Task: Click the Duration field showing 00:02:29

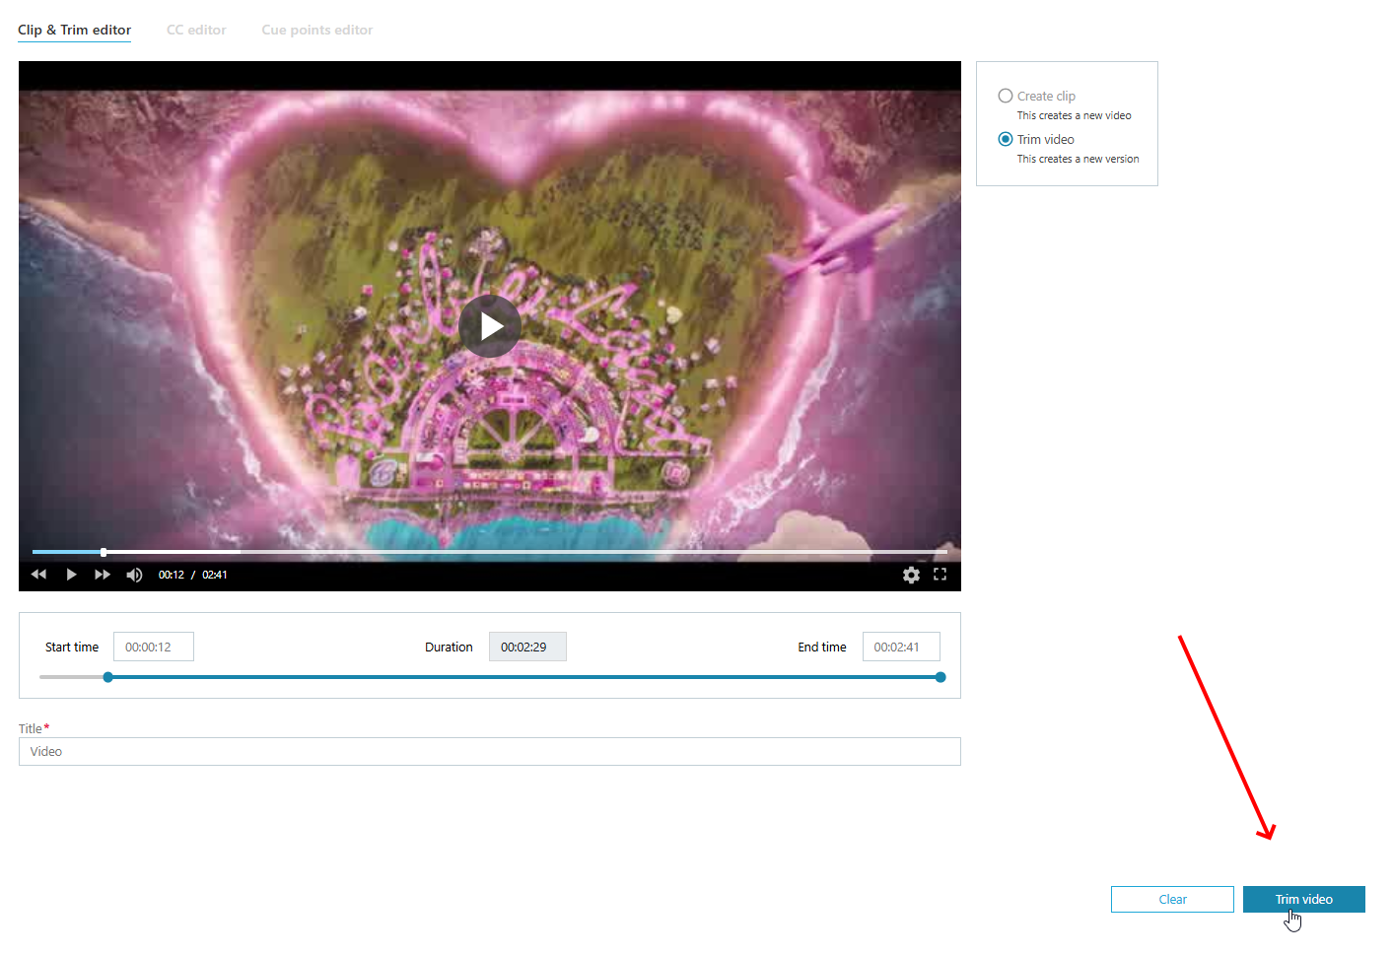Action: tap(527, 647)
